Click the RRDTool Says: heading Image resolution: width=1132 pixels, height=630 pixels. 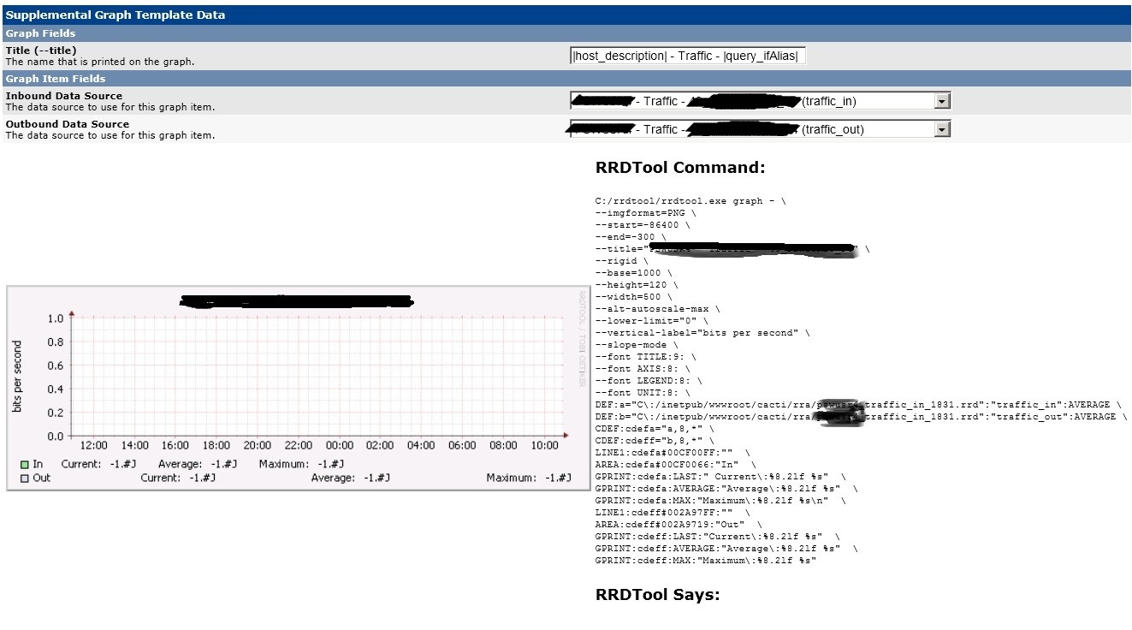click(657, 595)
